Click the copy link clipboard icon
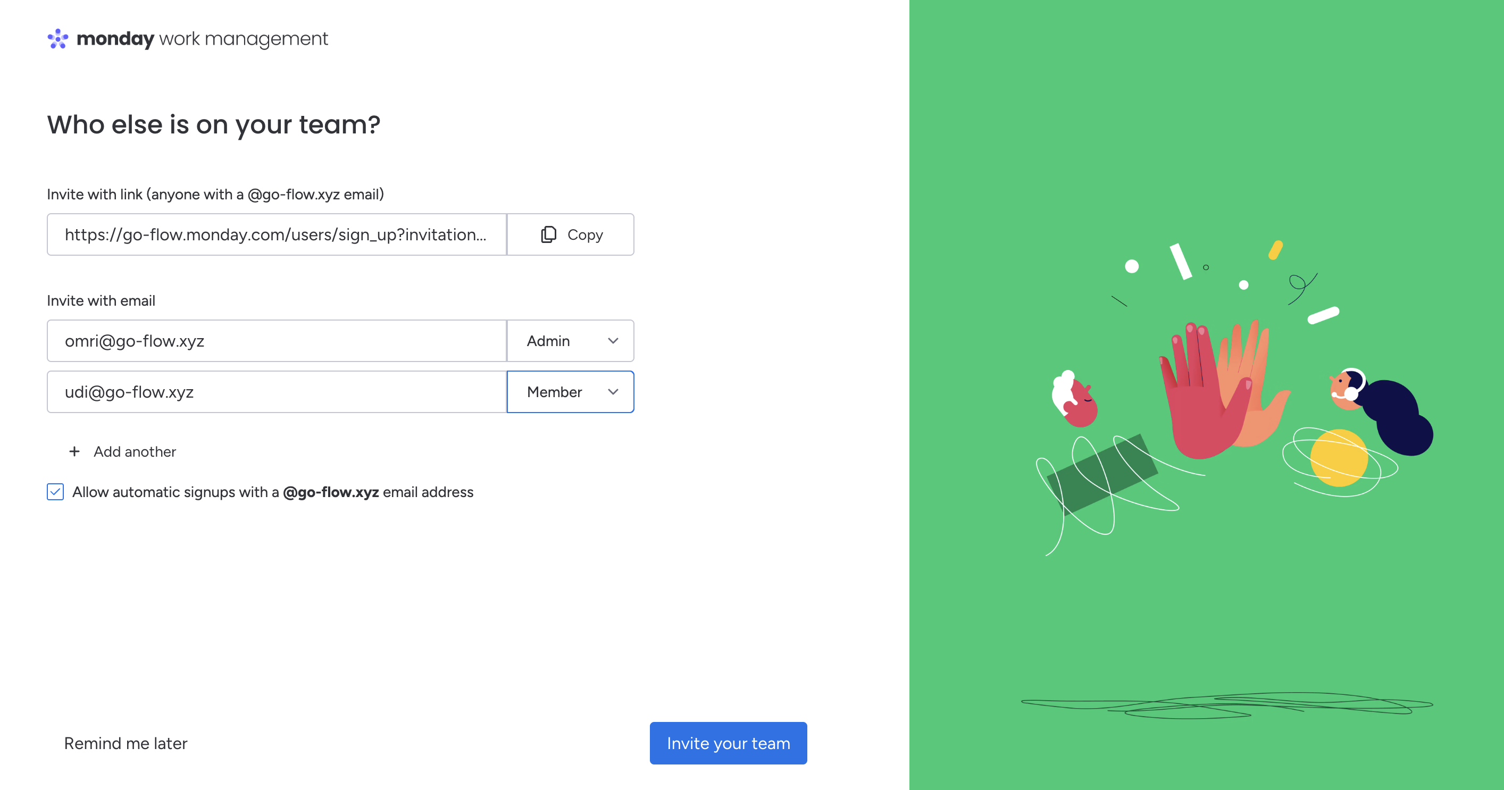 pos(548,234)
